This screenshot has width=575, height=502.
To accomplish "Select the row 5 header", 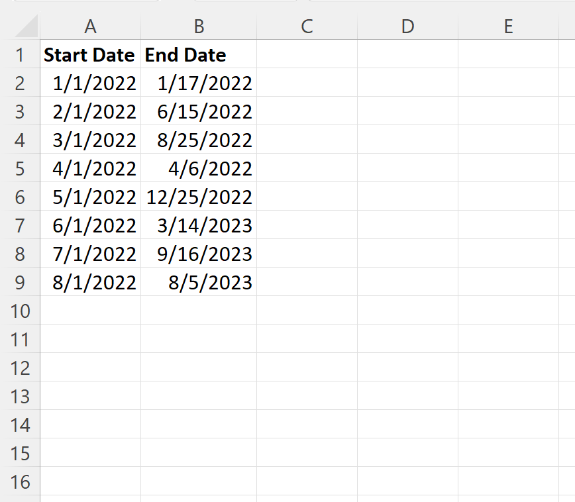I will (21, 168).
